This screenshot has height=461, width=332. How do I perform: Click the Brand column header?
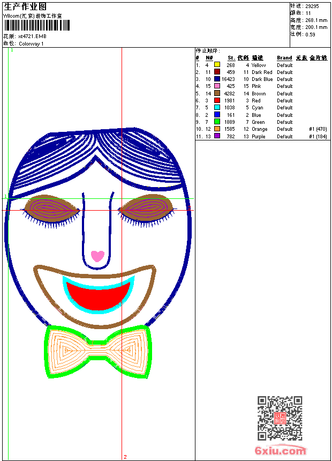284,58
